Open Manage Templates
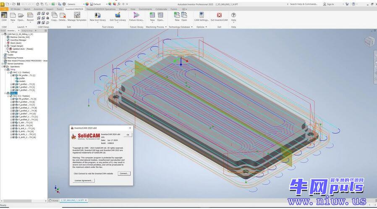This screenshot has height=209, width=377. tap(77, 17)
